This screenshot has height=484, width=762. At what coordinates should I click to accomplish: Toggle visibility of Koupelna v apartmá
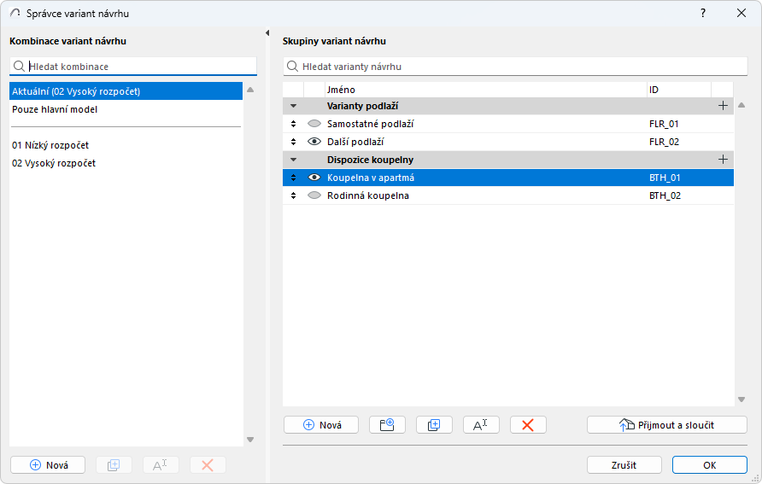pyautogui.click(x=314, y=178)
